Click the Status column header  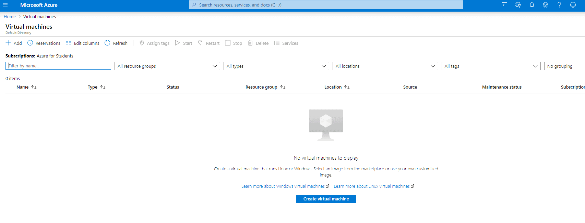[x=173, y=87]
